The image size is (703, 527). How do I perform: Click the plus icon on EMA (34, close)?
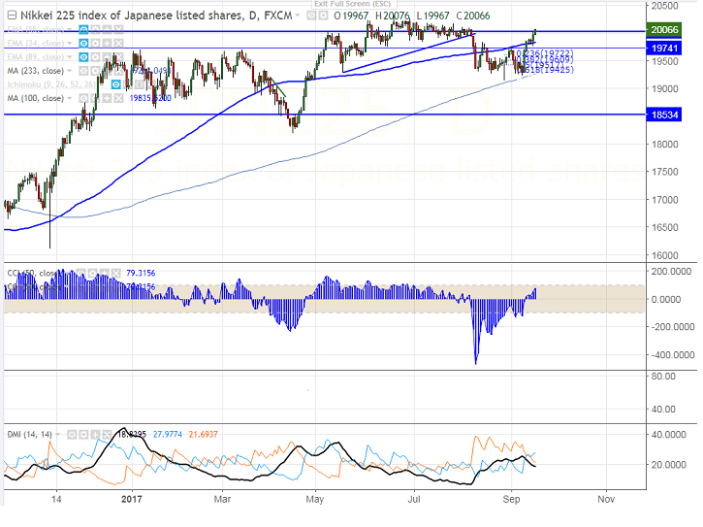tap(107, 43)
